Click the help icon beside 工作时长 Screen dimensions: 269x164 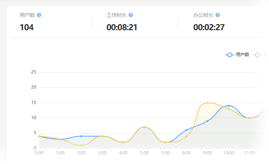click(x=131, y=15)
